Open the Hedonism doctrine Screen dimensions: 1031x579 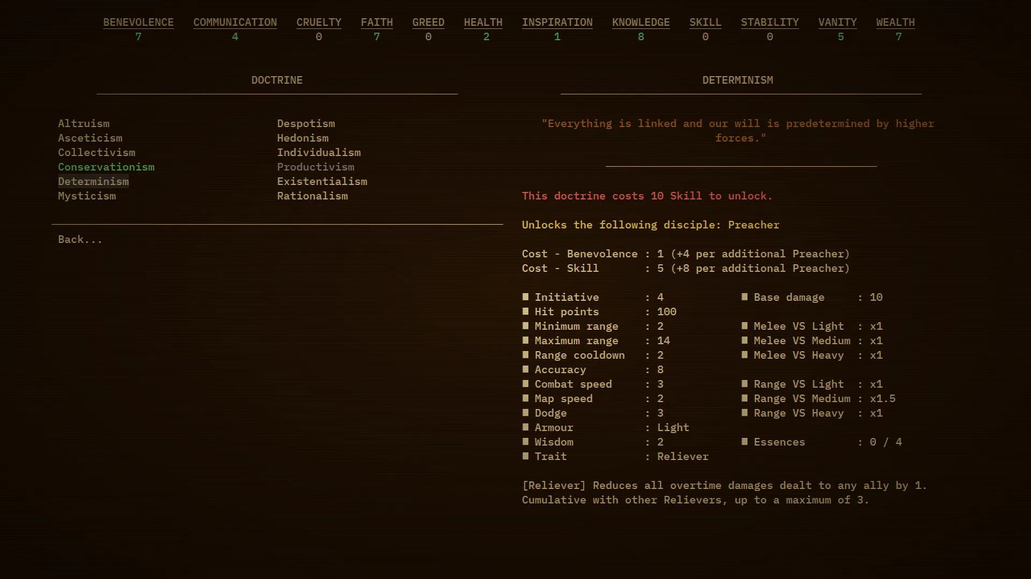pos(303,138)
